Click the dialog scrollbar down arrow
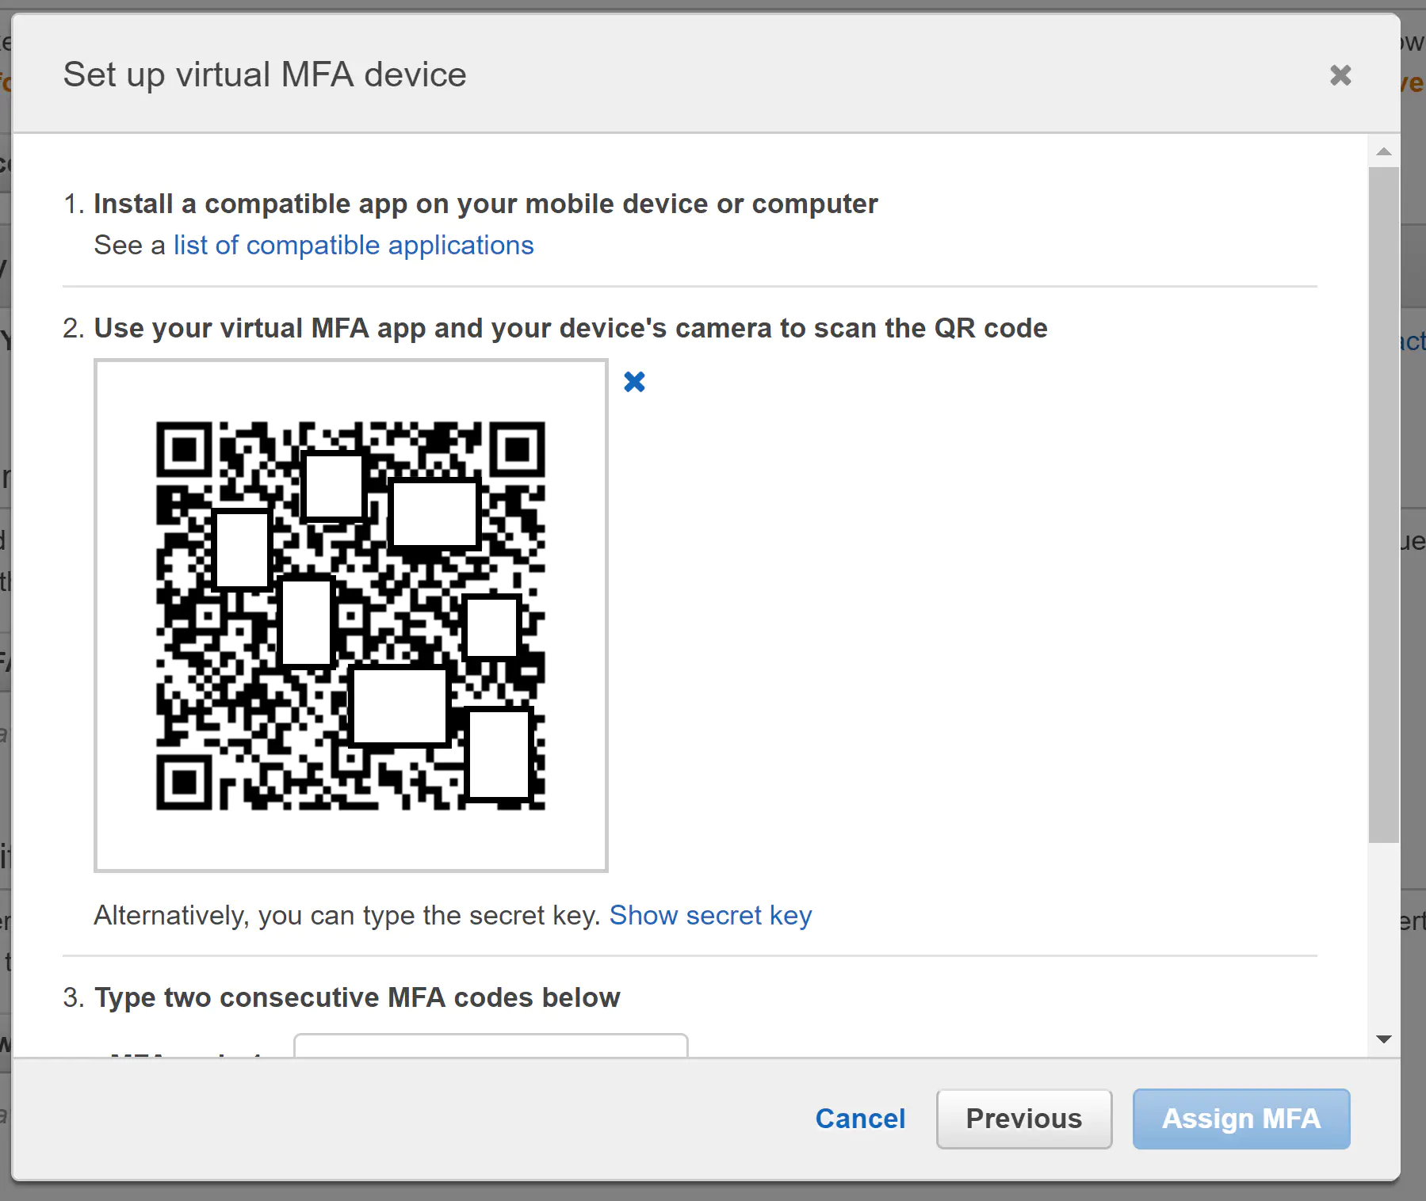Screen dimensions: 1426x1201 tap(1384, 1039)
